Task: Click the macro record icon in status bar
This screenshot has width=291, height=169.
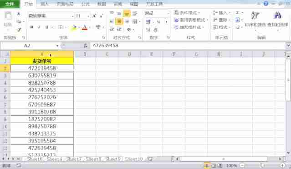Action: click(19, 165)
